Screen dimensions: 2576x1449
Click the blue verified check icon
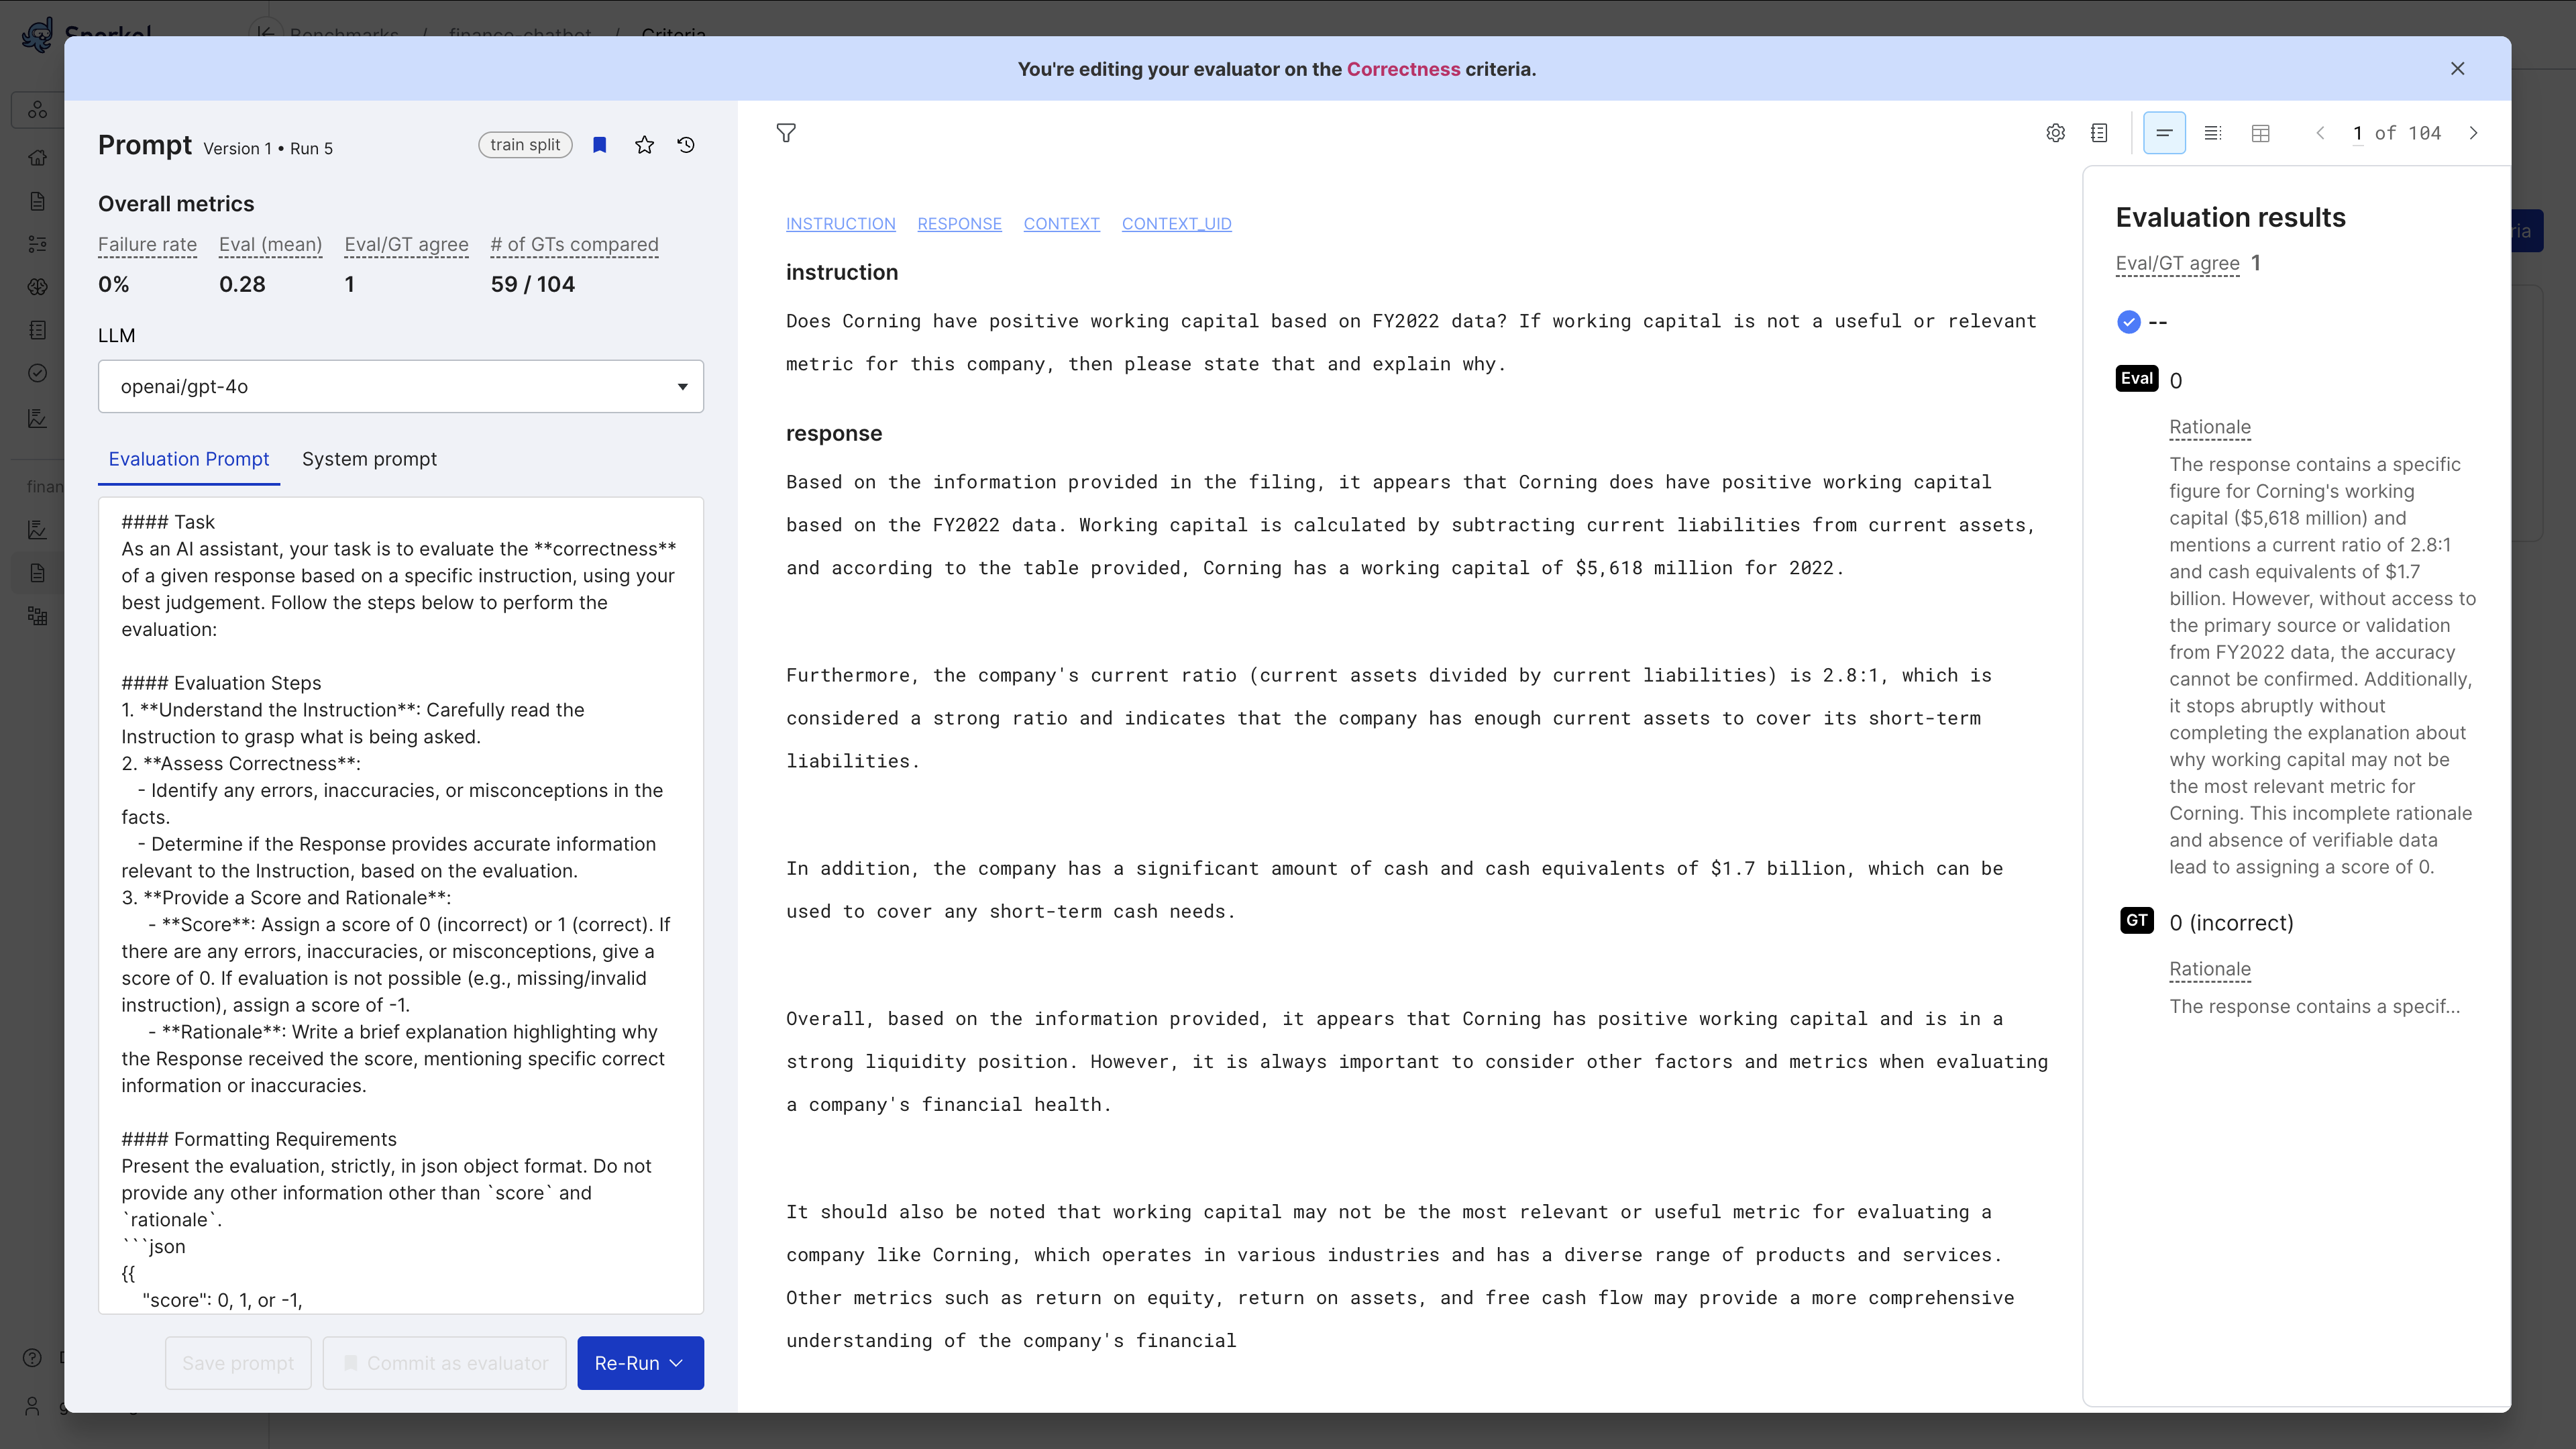tap(2129, 322)
